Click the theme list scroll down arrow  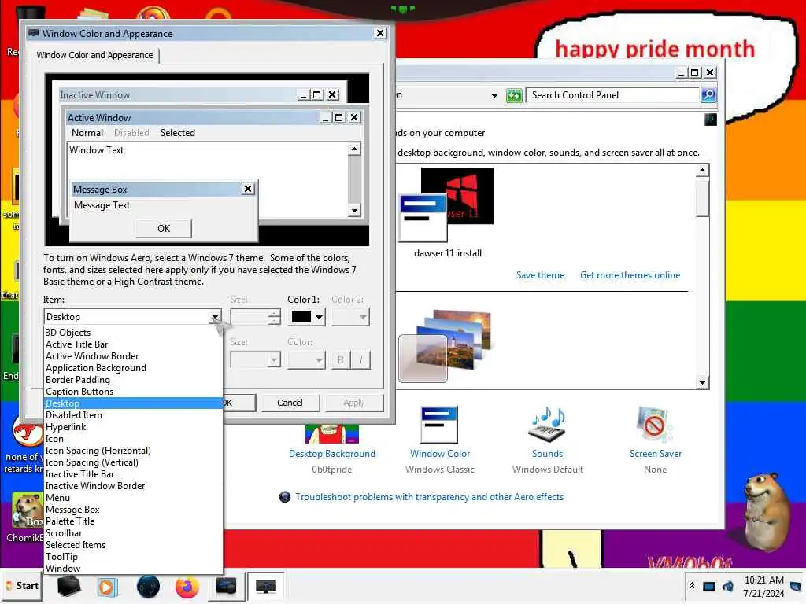(702, 382)
